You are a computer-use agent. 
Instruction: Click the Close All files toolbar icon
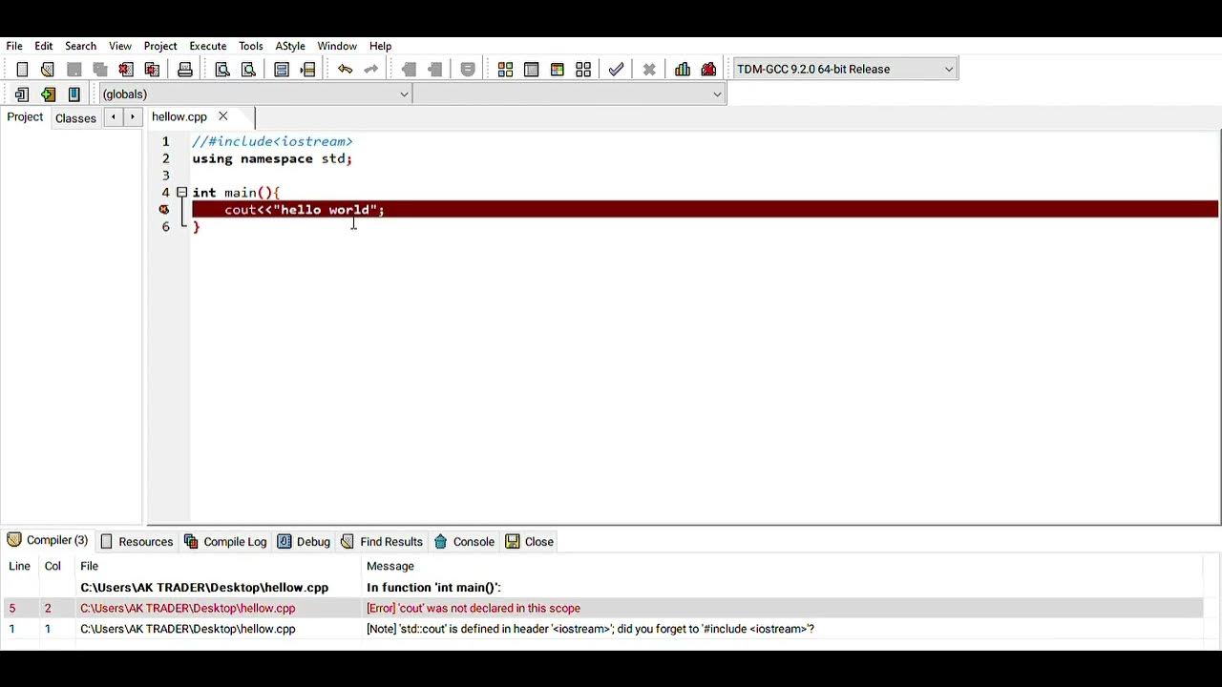point(151,69)
